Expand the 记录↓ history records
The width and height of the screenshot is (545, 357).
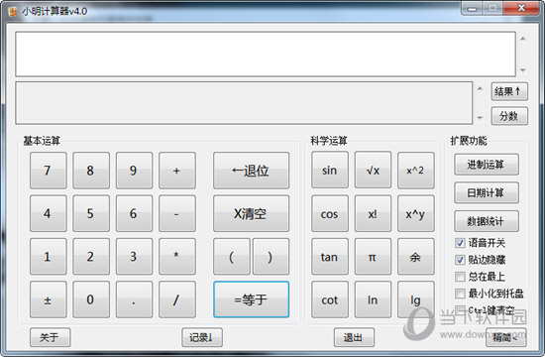click(x=202, y=337)
